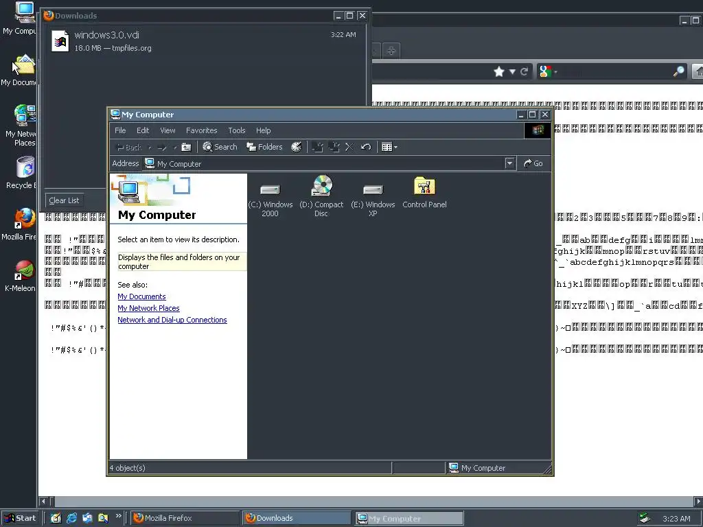The image size is (703, 527).
Task: Click the History toolbar icon
Action: click(x=297, y=147)
